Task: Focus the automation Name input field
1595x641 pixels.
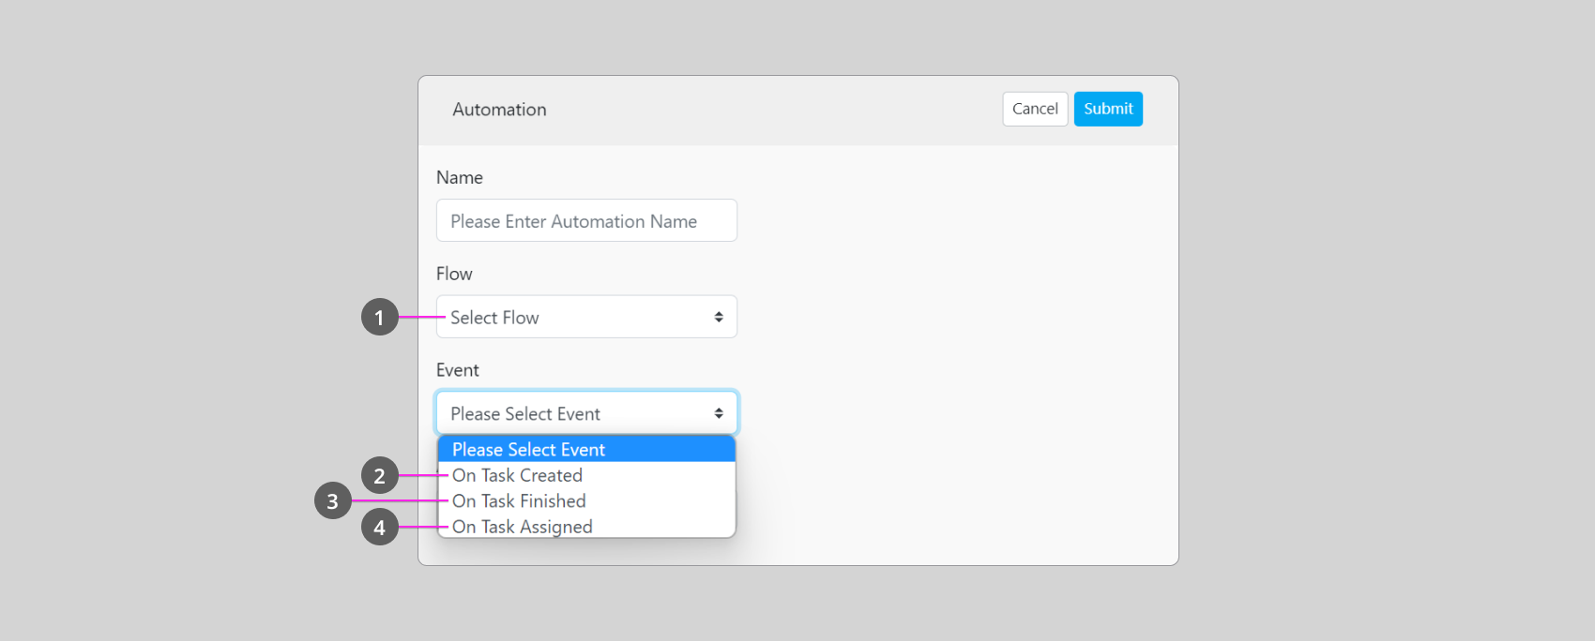Action: pyautogui.click(x=586, y=220)
